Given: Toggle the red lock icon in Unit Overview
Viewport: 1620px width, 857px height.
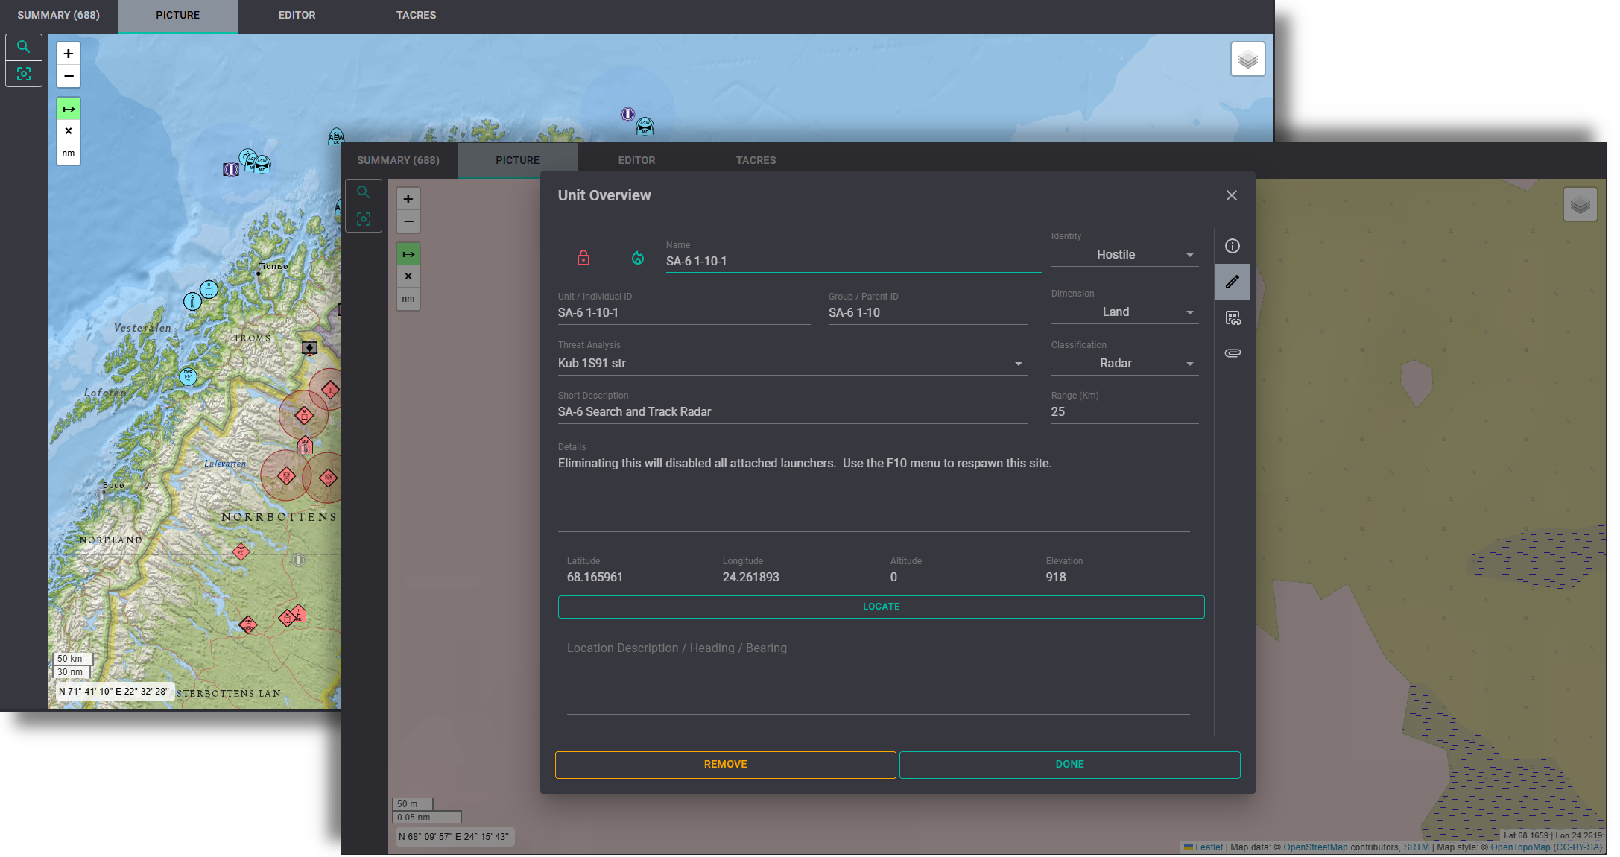Looking at the screenshot, I should tap(583, 257).
